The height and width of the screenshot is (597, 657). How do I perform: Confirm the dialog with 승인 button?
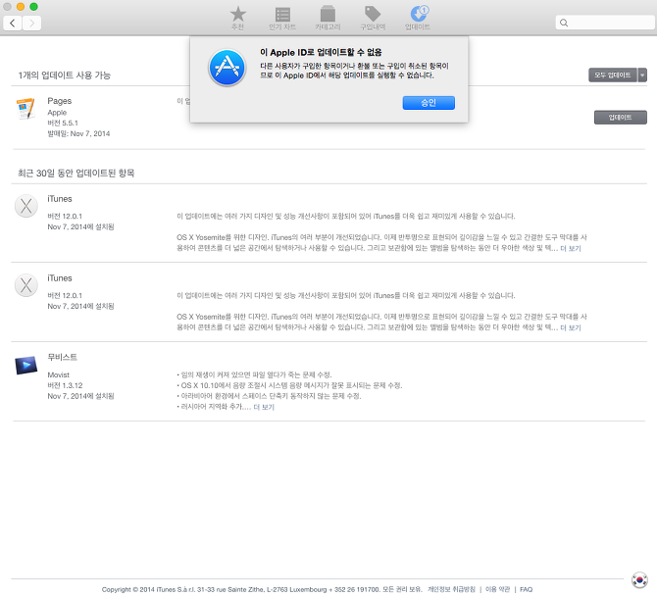pyautogui.click(x=429, y=103)
